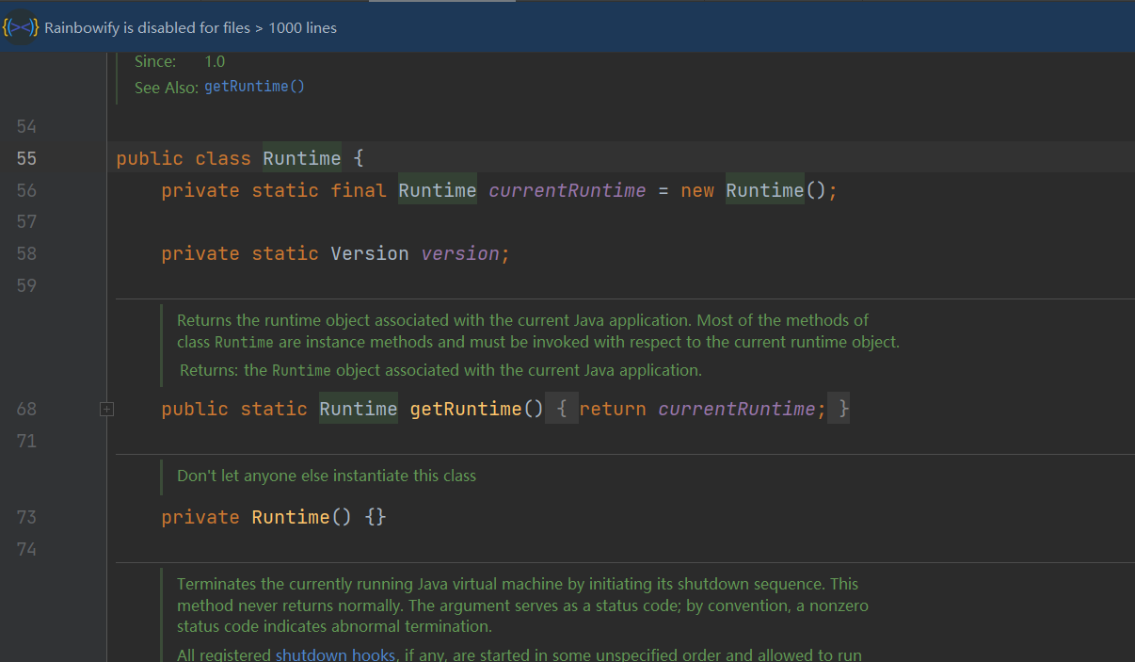Image resolution: width=1135 pixels, height=662 pixels.
Task: Click the Runtime return type on line 68
Action: click(359, 409)
